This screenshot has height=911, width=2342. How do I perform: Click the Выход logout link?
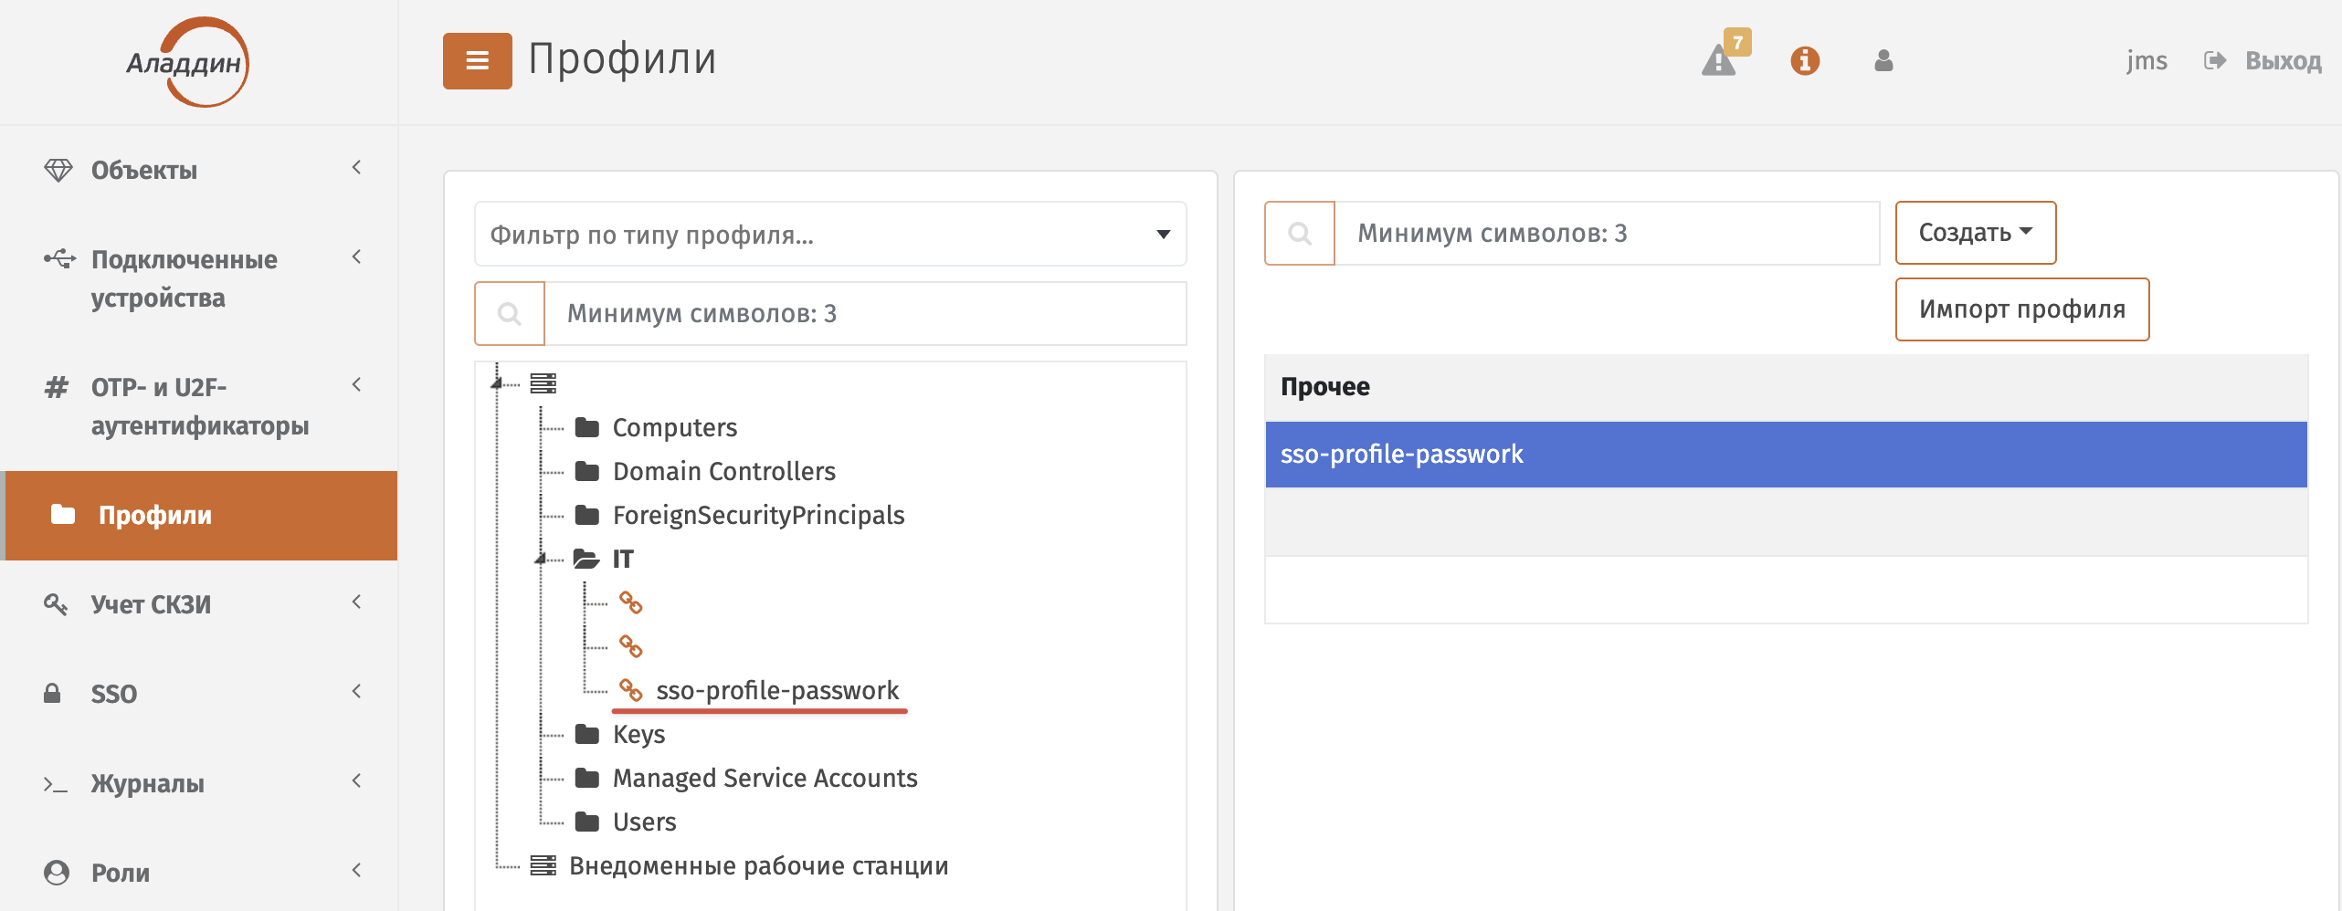coord(2263,61)
